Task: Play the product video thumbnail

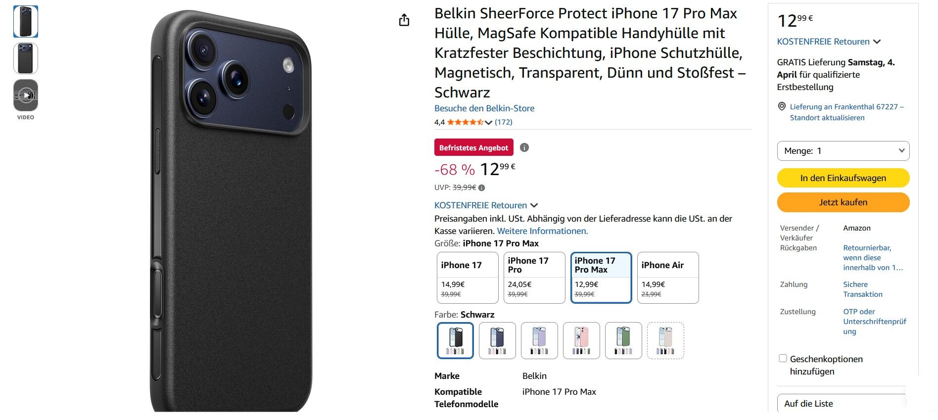Action: (26, 95)
